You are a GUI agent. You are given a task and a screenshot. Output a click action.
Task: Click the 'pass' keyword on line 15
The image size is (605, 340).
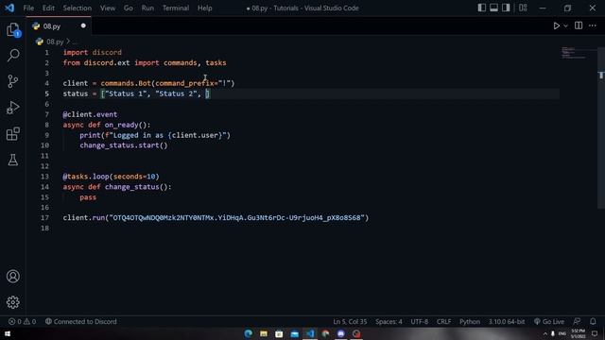pos(88,197)
